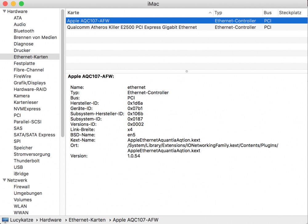Click the Kext-Name value AppleEthernetAquantiaAqtion.kext
Image resolution: width=308 pixels, height=224 pixels.
(x=164, y=140)
